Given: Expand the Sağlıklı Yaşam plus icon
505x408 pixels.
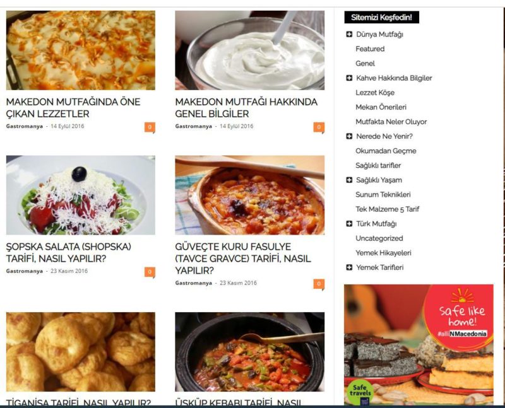Looking at the screenshot, I should pyautogui.click(x=349, y=180).
